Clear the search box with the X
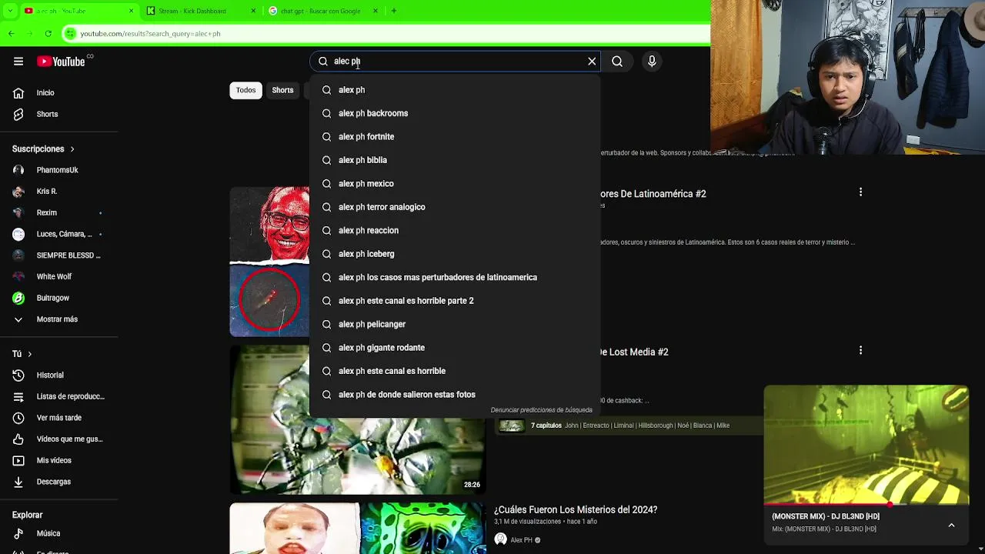Screen dimensions: 985x554 592,62
